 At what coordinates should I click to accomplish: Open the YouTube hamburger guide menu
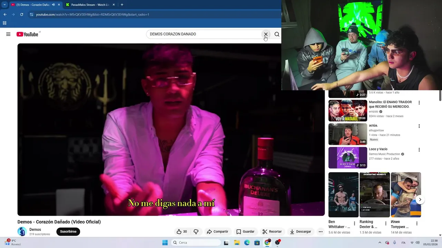pyautogui.click(x=8, y=34)
